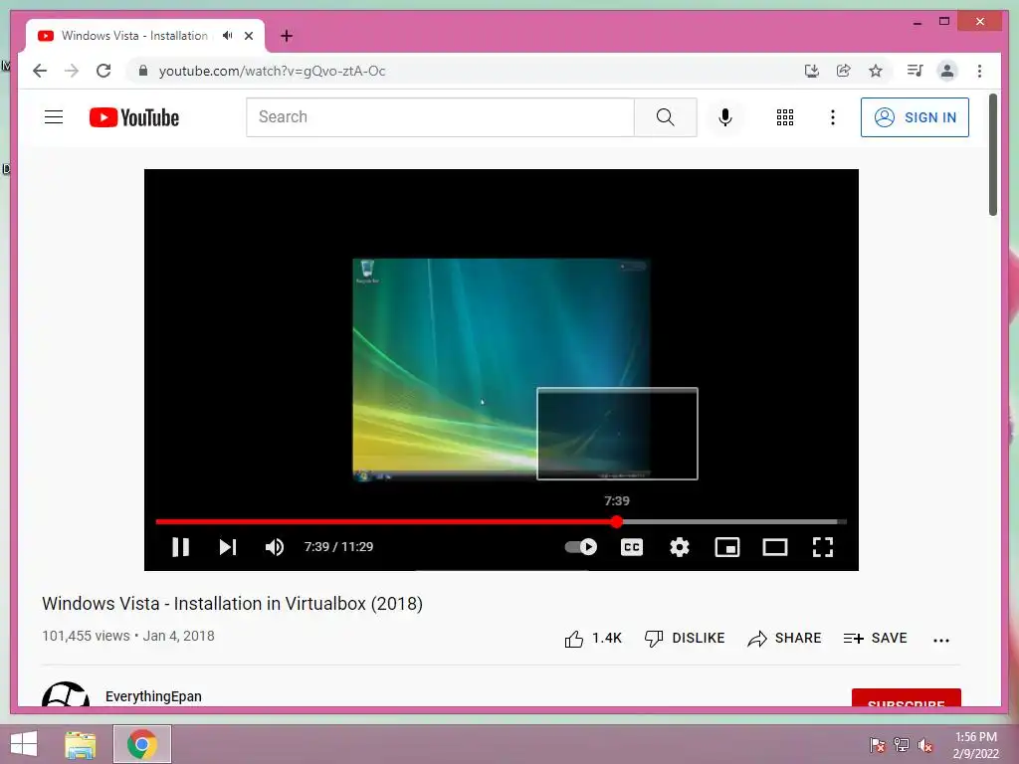Click the video title text
This screenshot has height=764, width=1019.
pos(232,604)
